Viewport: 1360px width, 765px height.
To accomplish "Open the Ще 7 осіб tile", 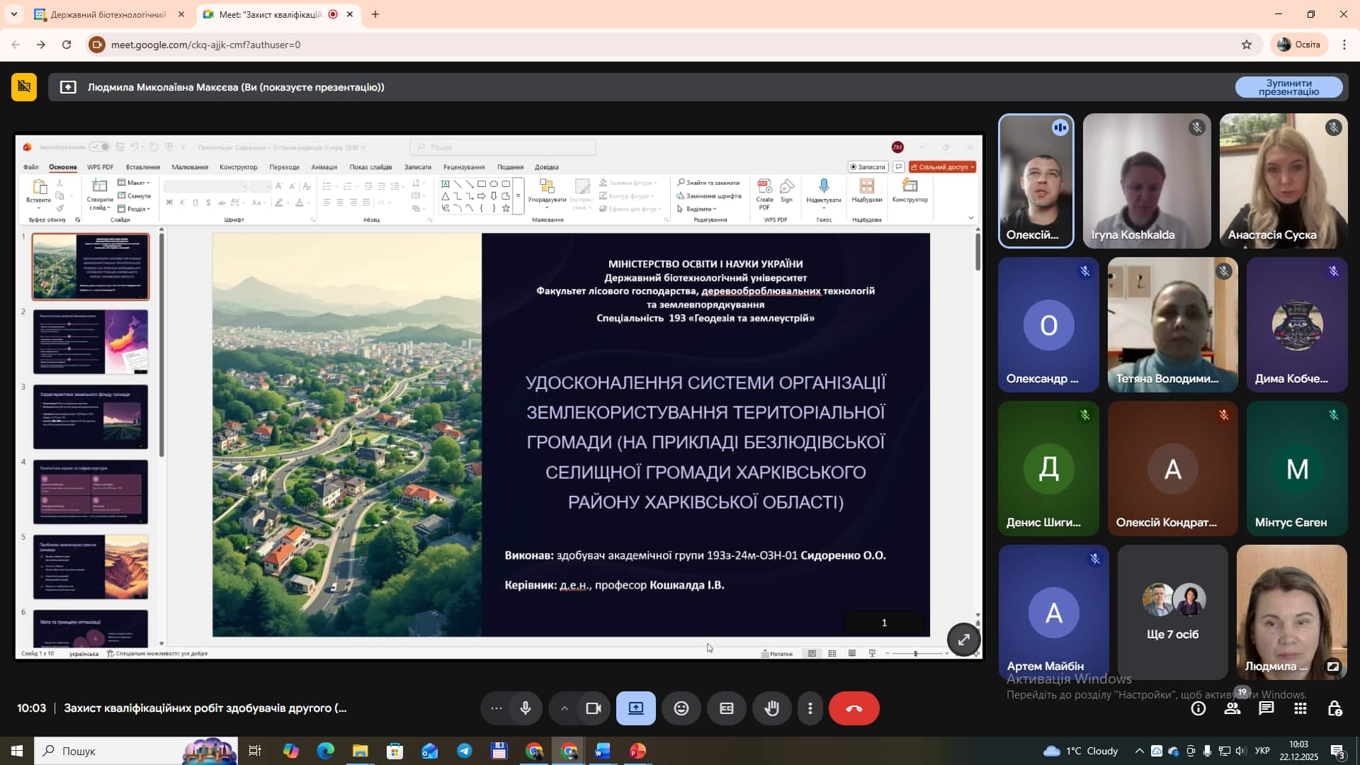I will tap(1172, 612).
